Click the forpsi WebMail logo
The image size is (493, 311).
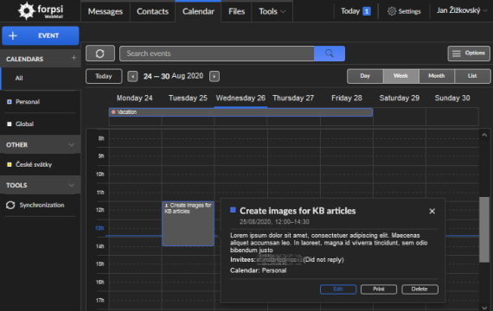[x=41, y=10]
